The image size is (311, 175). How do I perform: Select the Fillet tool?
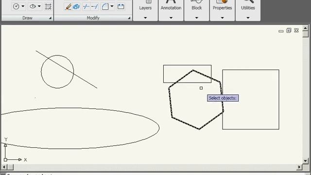pos(105,7)
